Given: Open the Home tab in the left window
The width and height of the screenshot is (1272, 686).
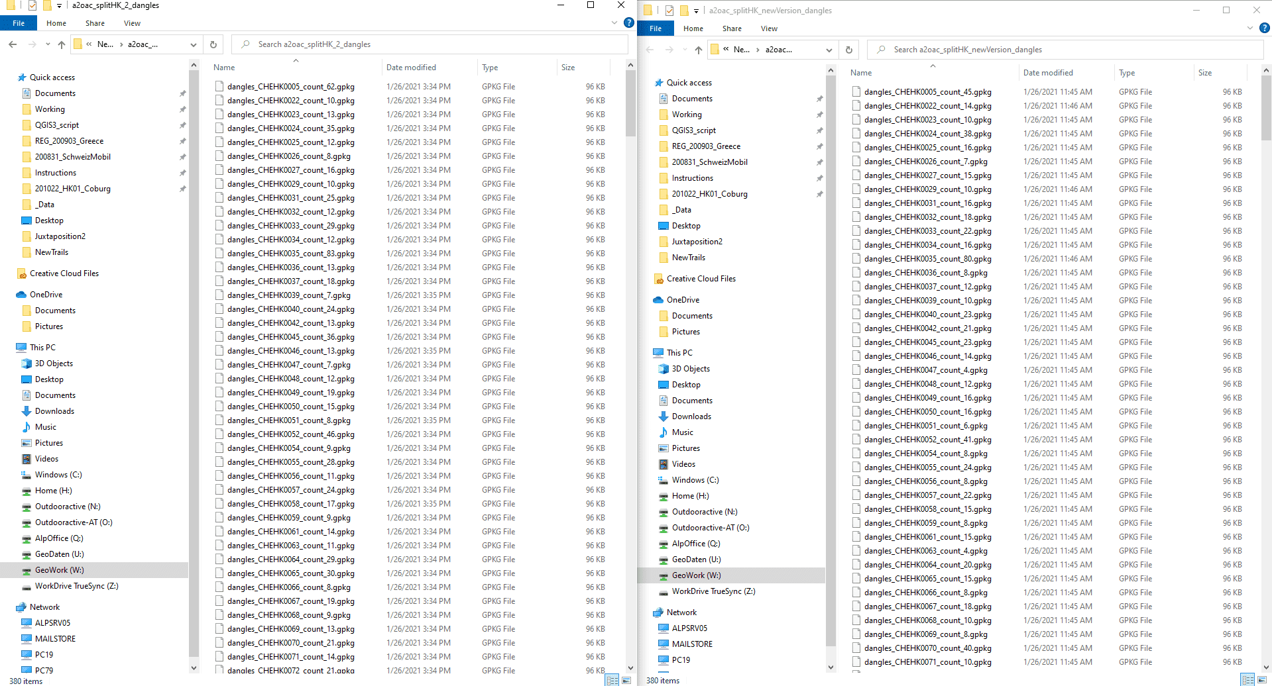Looking at the screenshot, I should pyautogui.click(x=56, y=23).
